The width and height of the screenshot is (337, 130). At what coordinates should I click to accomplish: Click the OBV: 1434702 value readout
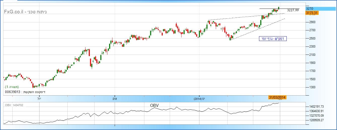pos(14,105)
